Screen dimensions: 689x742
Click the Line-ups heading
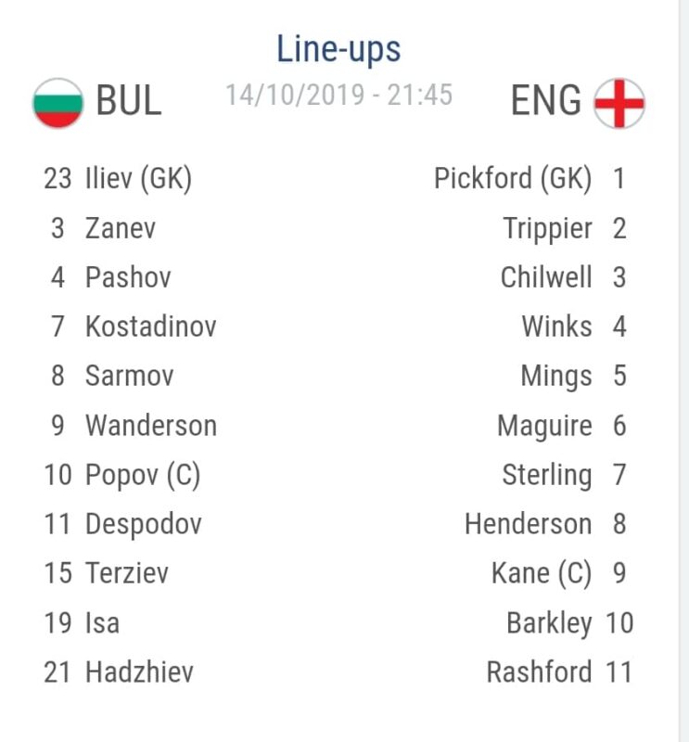(x=338, y=49)
